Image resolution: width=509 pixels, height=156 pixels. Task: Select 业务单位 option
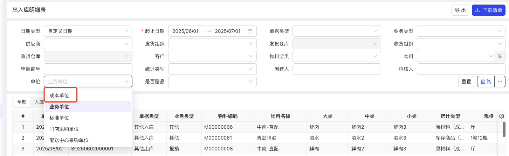click(88, 107)
